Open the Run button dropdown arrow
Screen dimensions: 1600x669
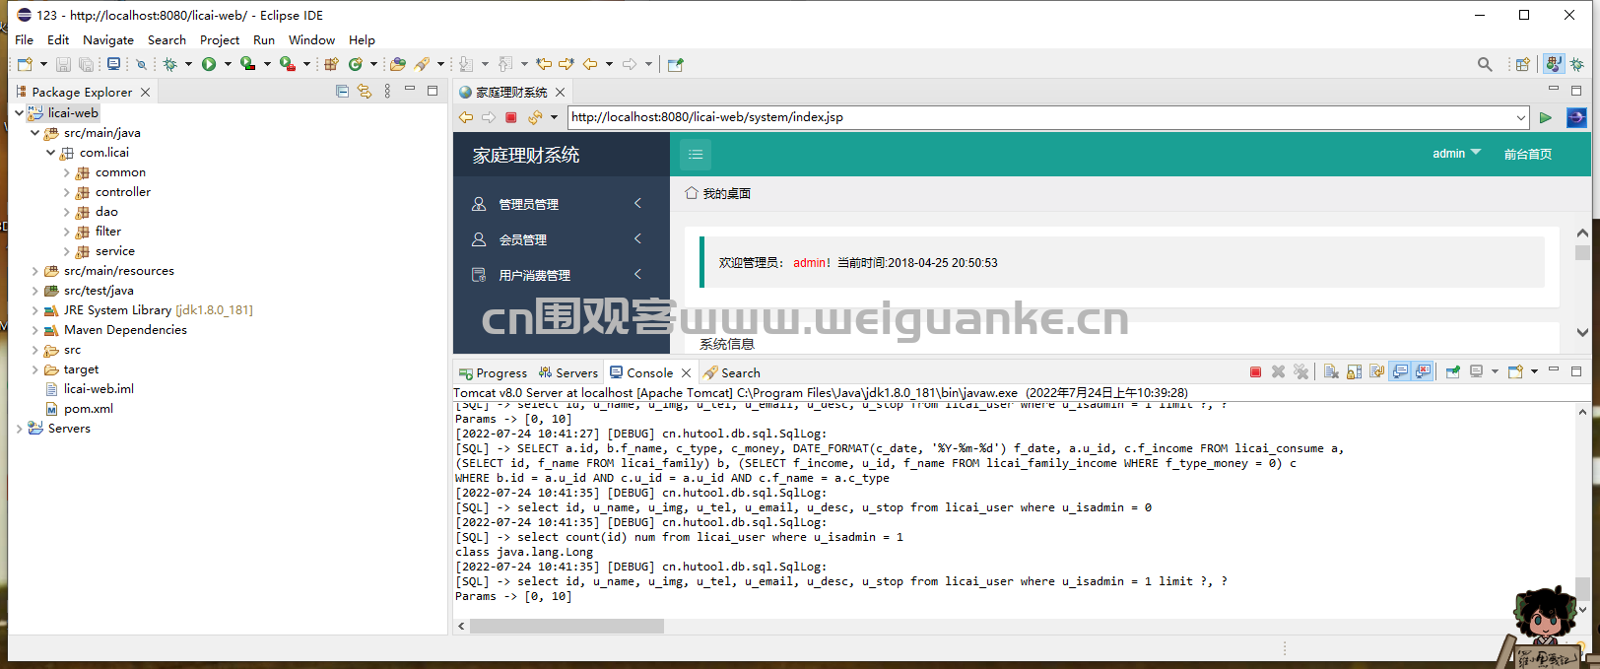(228, 64)
